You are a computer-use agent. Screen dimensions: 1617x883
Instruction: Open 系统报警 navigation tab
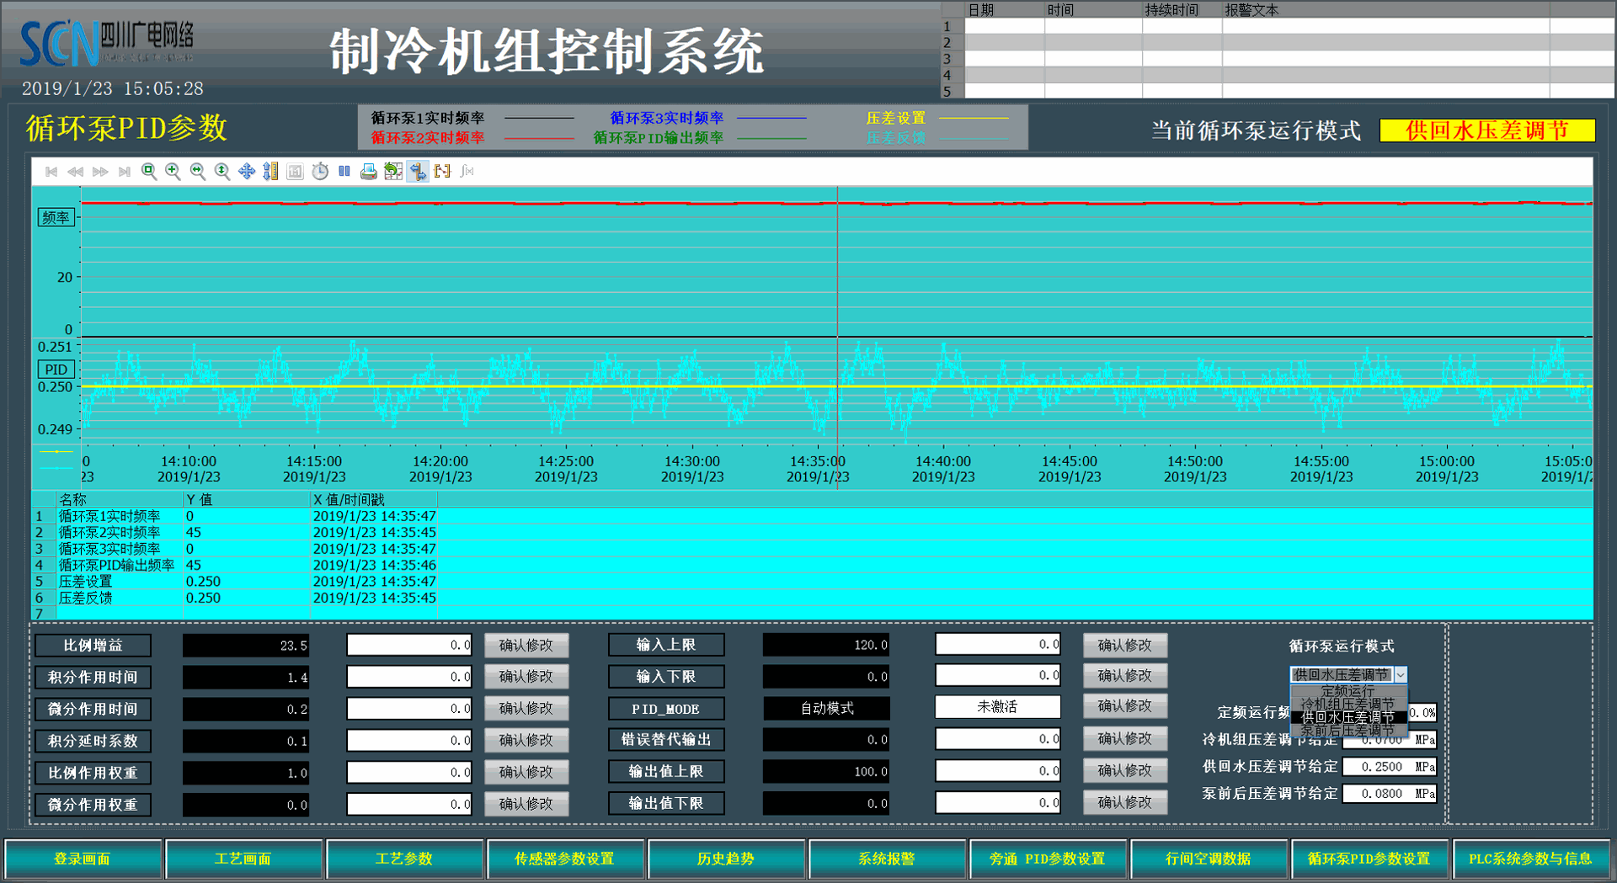[886, 859]
